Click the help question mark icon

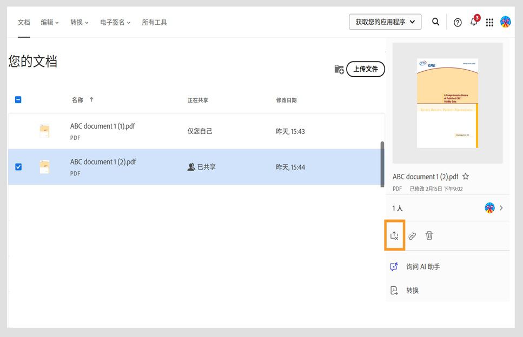point(457,22)
